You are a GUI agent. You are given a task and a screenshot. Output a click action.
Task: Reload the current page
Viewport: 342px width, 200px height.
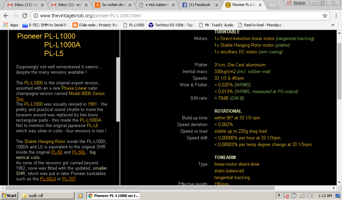25,16
